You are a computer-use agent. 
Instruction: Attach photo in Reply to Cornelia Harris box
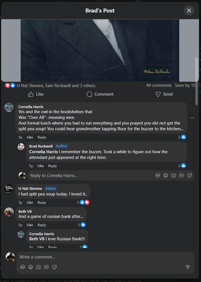[174, 175]
